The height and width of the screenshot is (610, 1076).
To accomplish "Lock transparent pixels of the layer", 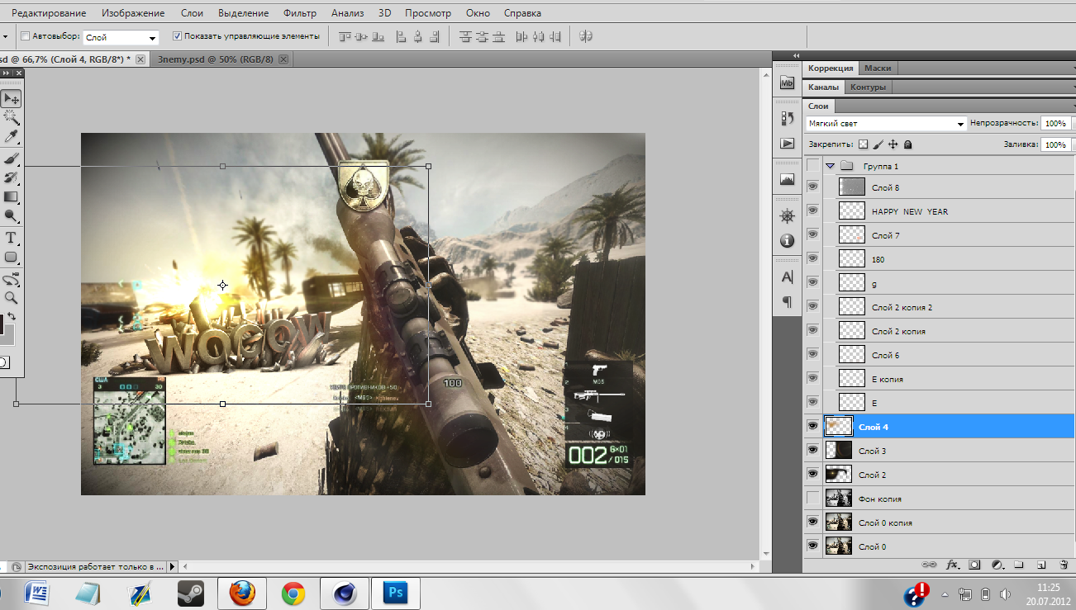I will point(864,144).
